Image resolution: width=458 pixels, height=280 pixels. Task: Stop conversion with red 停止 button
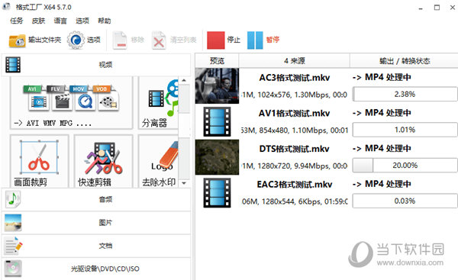point(224,40)
